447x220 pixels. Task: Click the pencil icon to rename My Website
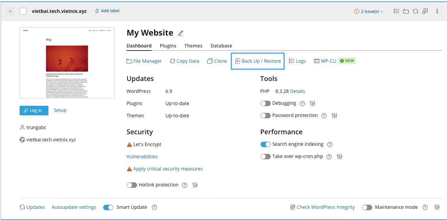coord(181,33)
